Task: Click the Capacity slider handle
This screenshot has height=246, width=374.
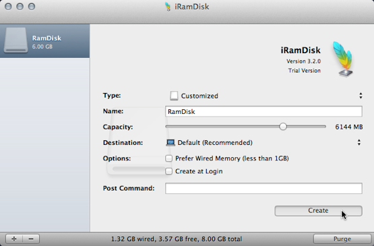Action: pyautogui.click(x=283, y=127)
